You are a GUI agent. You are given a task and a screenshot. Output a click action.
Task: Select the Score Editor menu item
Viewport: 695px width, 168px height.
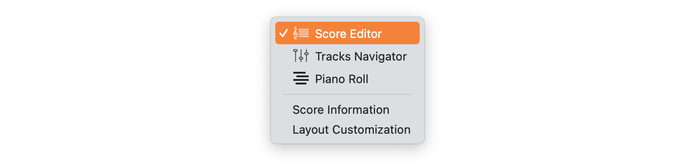point(347,33)
